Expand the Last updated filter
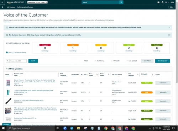 (x=132, y=61)
